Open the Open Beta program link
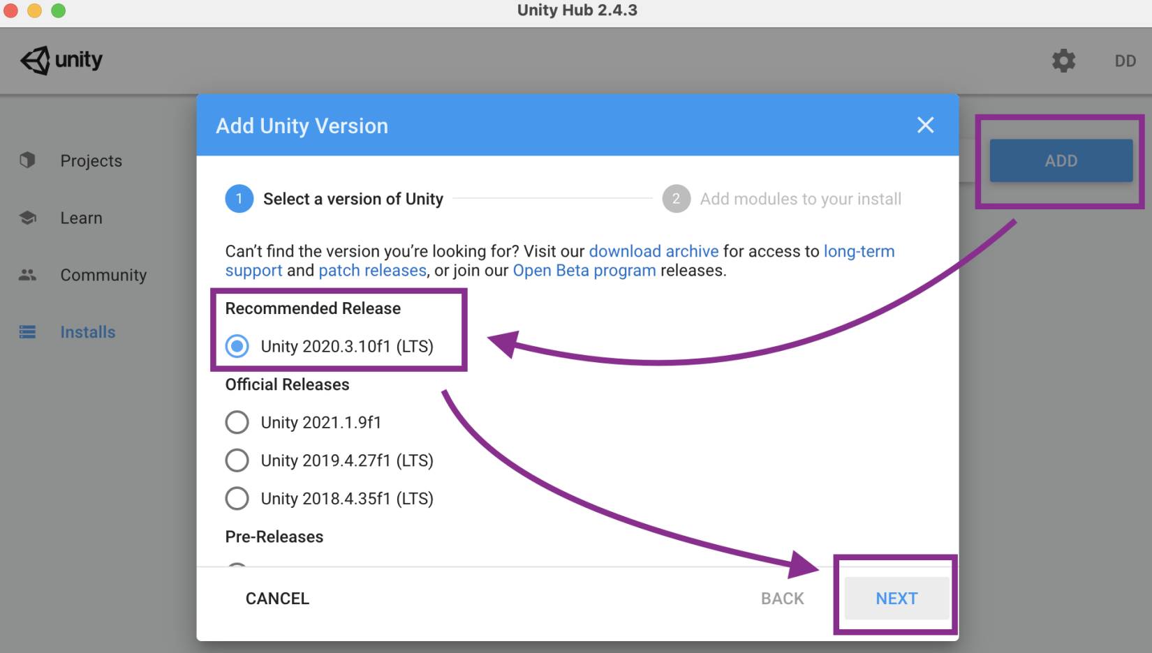 coord(584,270)
